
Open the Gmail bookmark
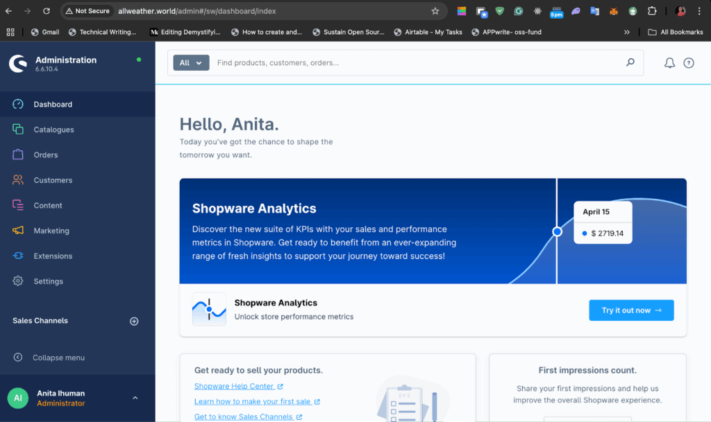(45, 32)
